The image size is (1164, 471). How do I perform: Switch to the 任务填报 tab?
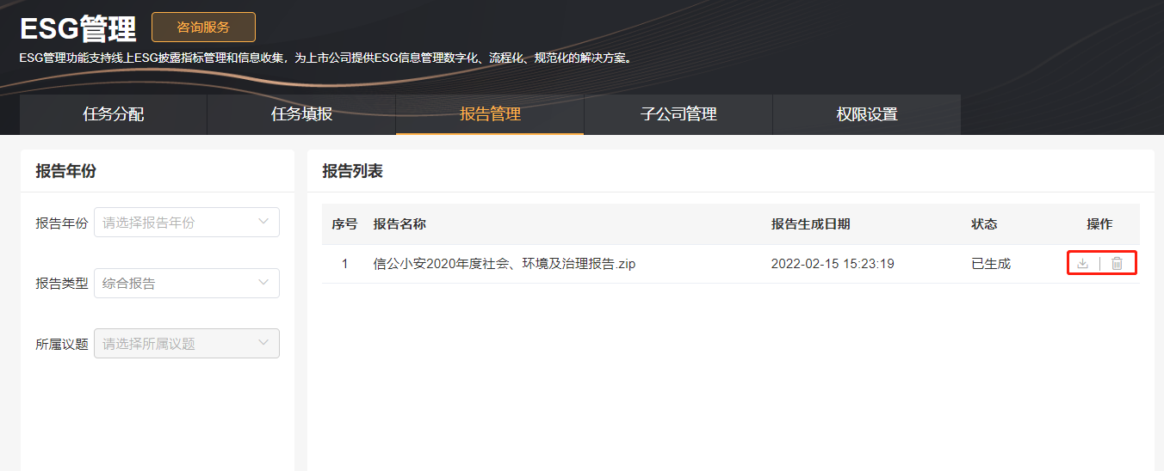tap(301, 114)
